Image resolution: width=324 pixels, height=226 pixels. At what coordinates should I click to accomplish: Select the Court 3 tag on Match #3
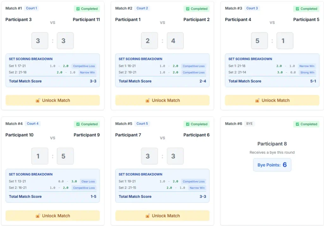(252, 8)
